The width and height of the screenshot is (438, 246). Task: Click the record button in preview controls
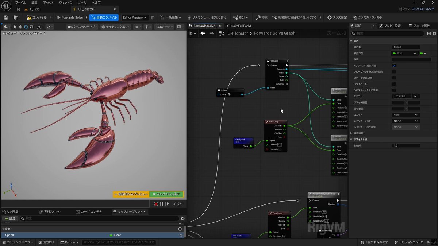156,204
